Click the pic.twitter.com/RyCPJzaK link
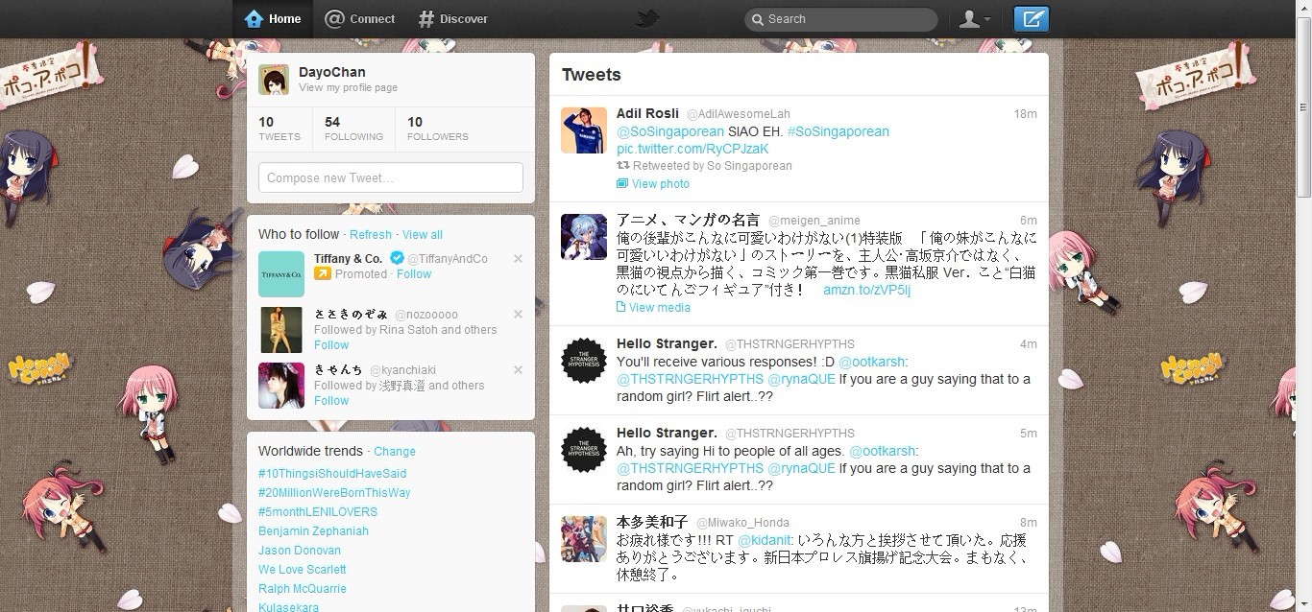Image resolution: width=1312 pixels, height=612 pixels. (x=692, y=149)
